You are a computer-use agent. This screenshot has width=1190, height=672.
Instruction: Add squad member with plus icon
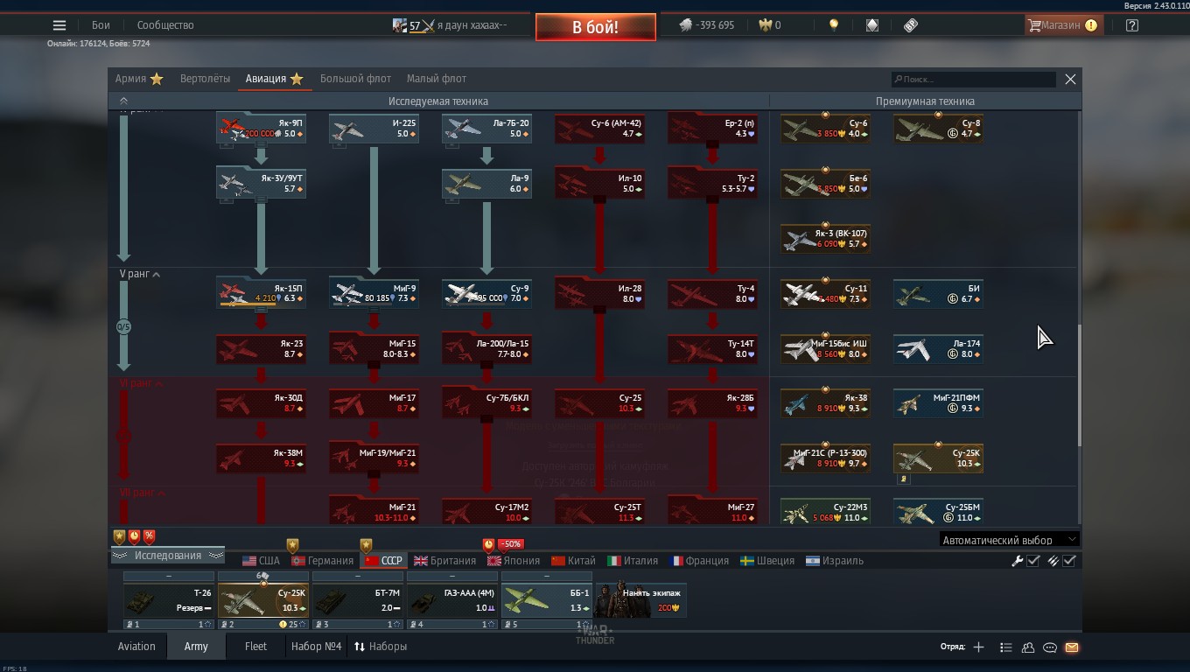[978, 647]
